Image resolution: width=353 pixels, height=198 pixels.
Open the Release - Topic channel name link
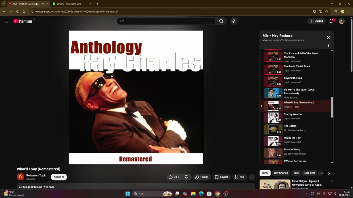[36, 175]
